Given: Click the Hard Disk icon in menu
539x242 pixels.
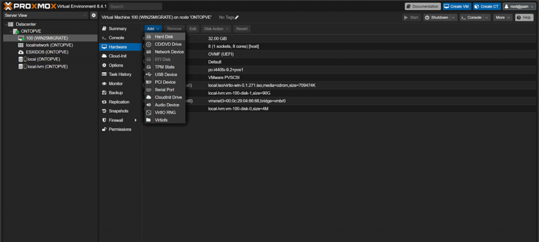Looking at the screenshot, I should pos(148,36).
